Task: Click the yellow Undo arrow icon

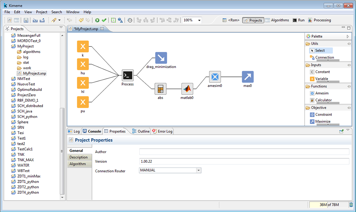Action: point(81,20)
